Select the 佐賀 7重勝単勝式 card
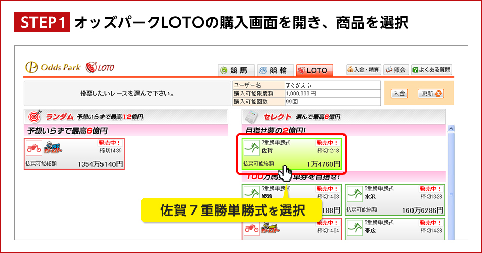Screen dimensions: 482x253 (291, 154)
